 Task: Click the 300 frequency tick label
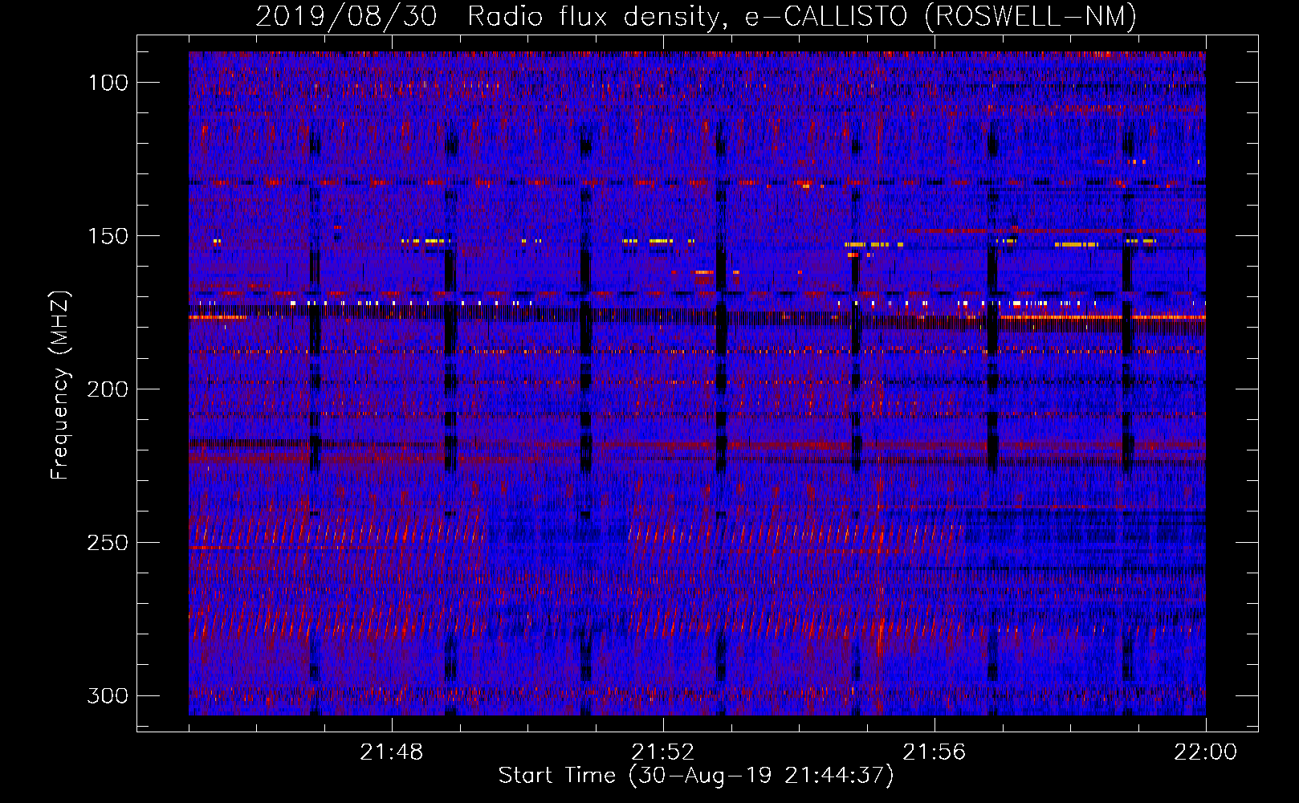pyautogui.click(x=108, y=695)
